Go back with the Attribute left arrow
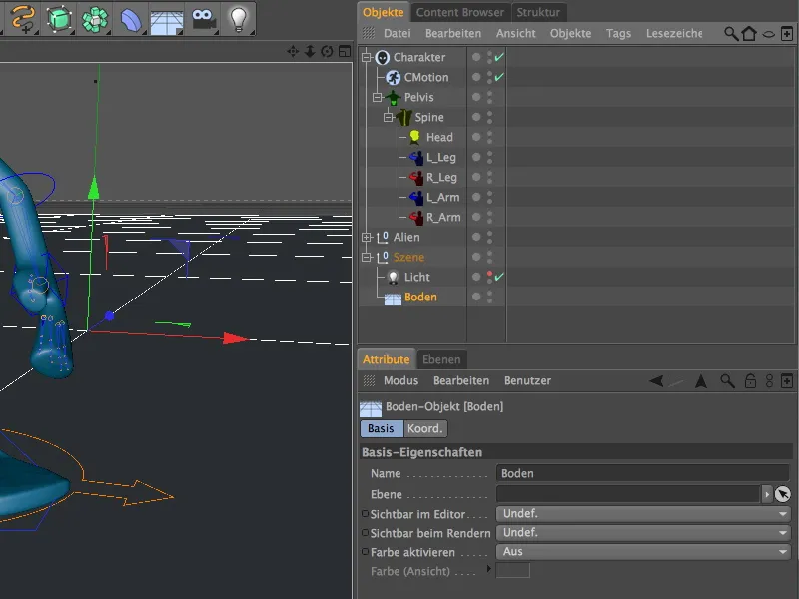The width and height of the screenshot is (799, 599). pyautogui.click(x=656, y=381)
